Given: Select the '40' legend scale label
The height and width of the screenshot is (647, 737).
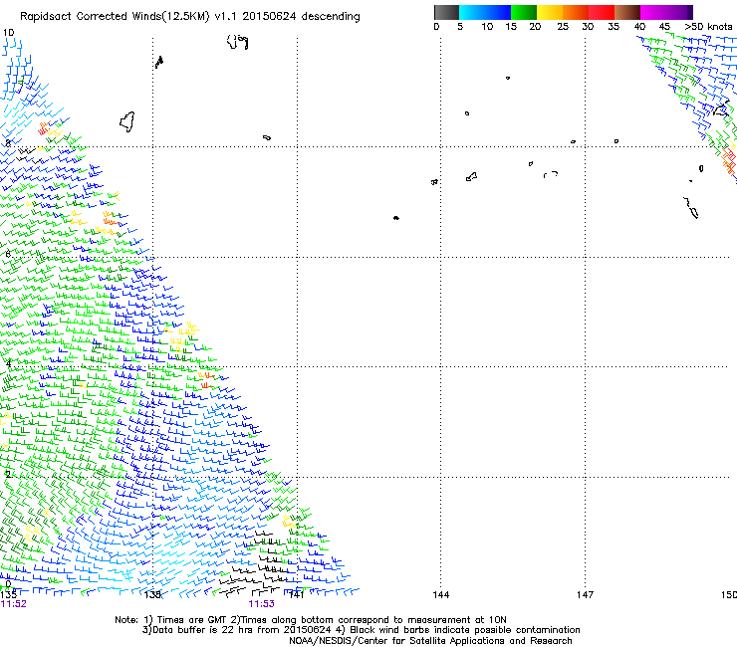Looking at the screenshot, I should 639,27.
